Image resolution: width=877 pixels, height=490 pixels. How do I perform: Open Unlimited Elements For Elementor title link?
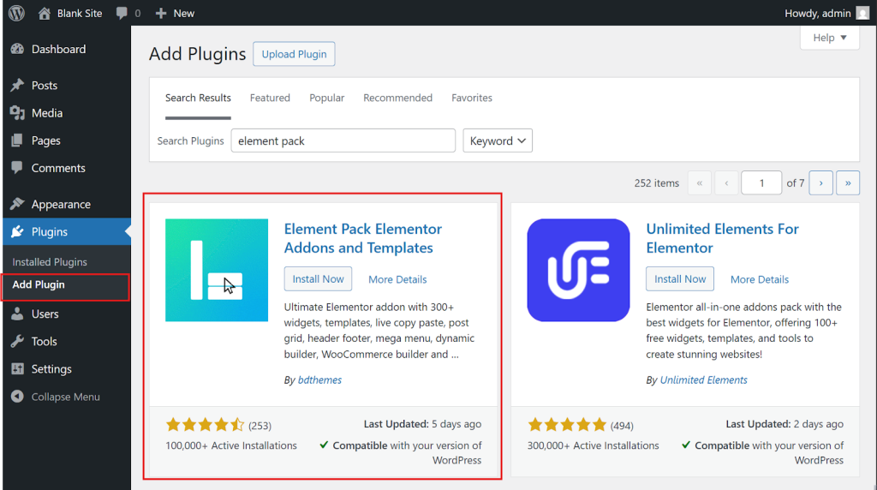[723, 238]
